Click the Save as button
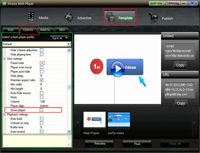This screenshot has height=153, width=200. (x=57, y=38)
